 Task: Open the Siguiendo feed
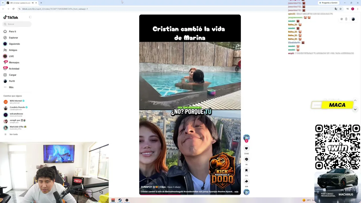point(14,44)
